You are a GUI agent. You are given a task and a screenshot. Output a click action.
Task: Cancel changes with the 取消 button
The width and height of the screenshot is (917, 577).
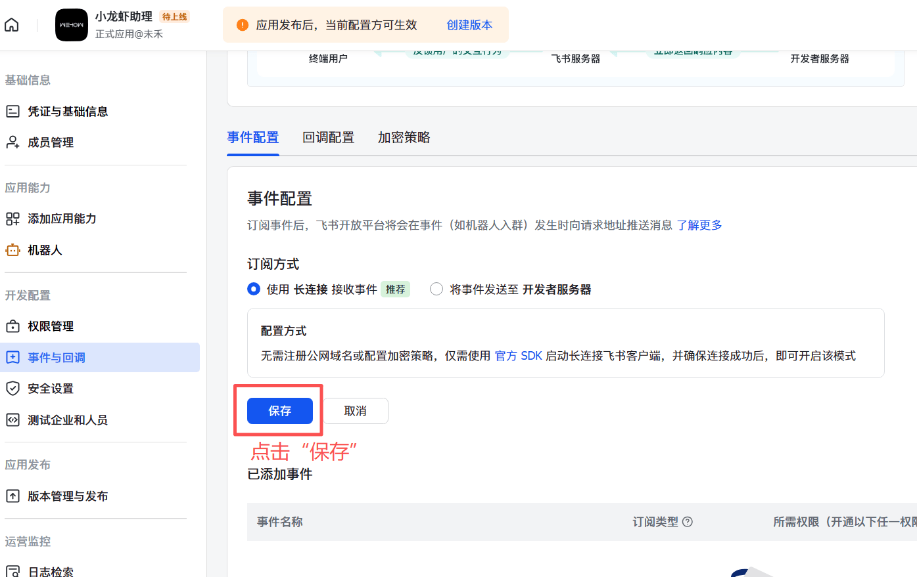354,410
